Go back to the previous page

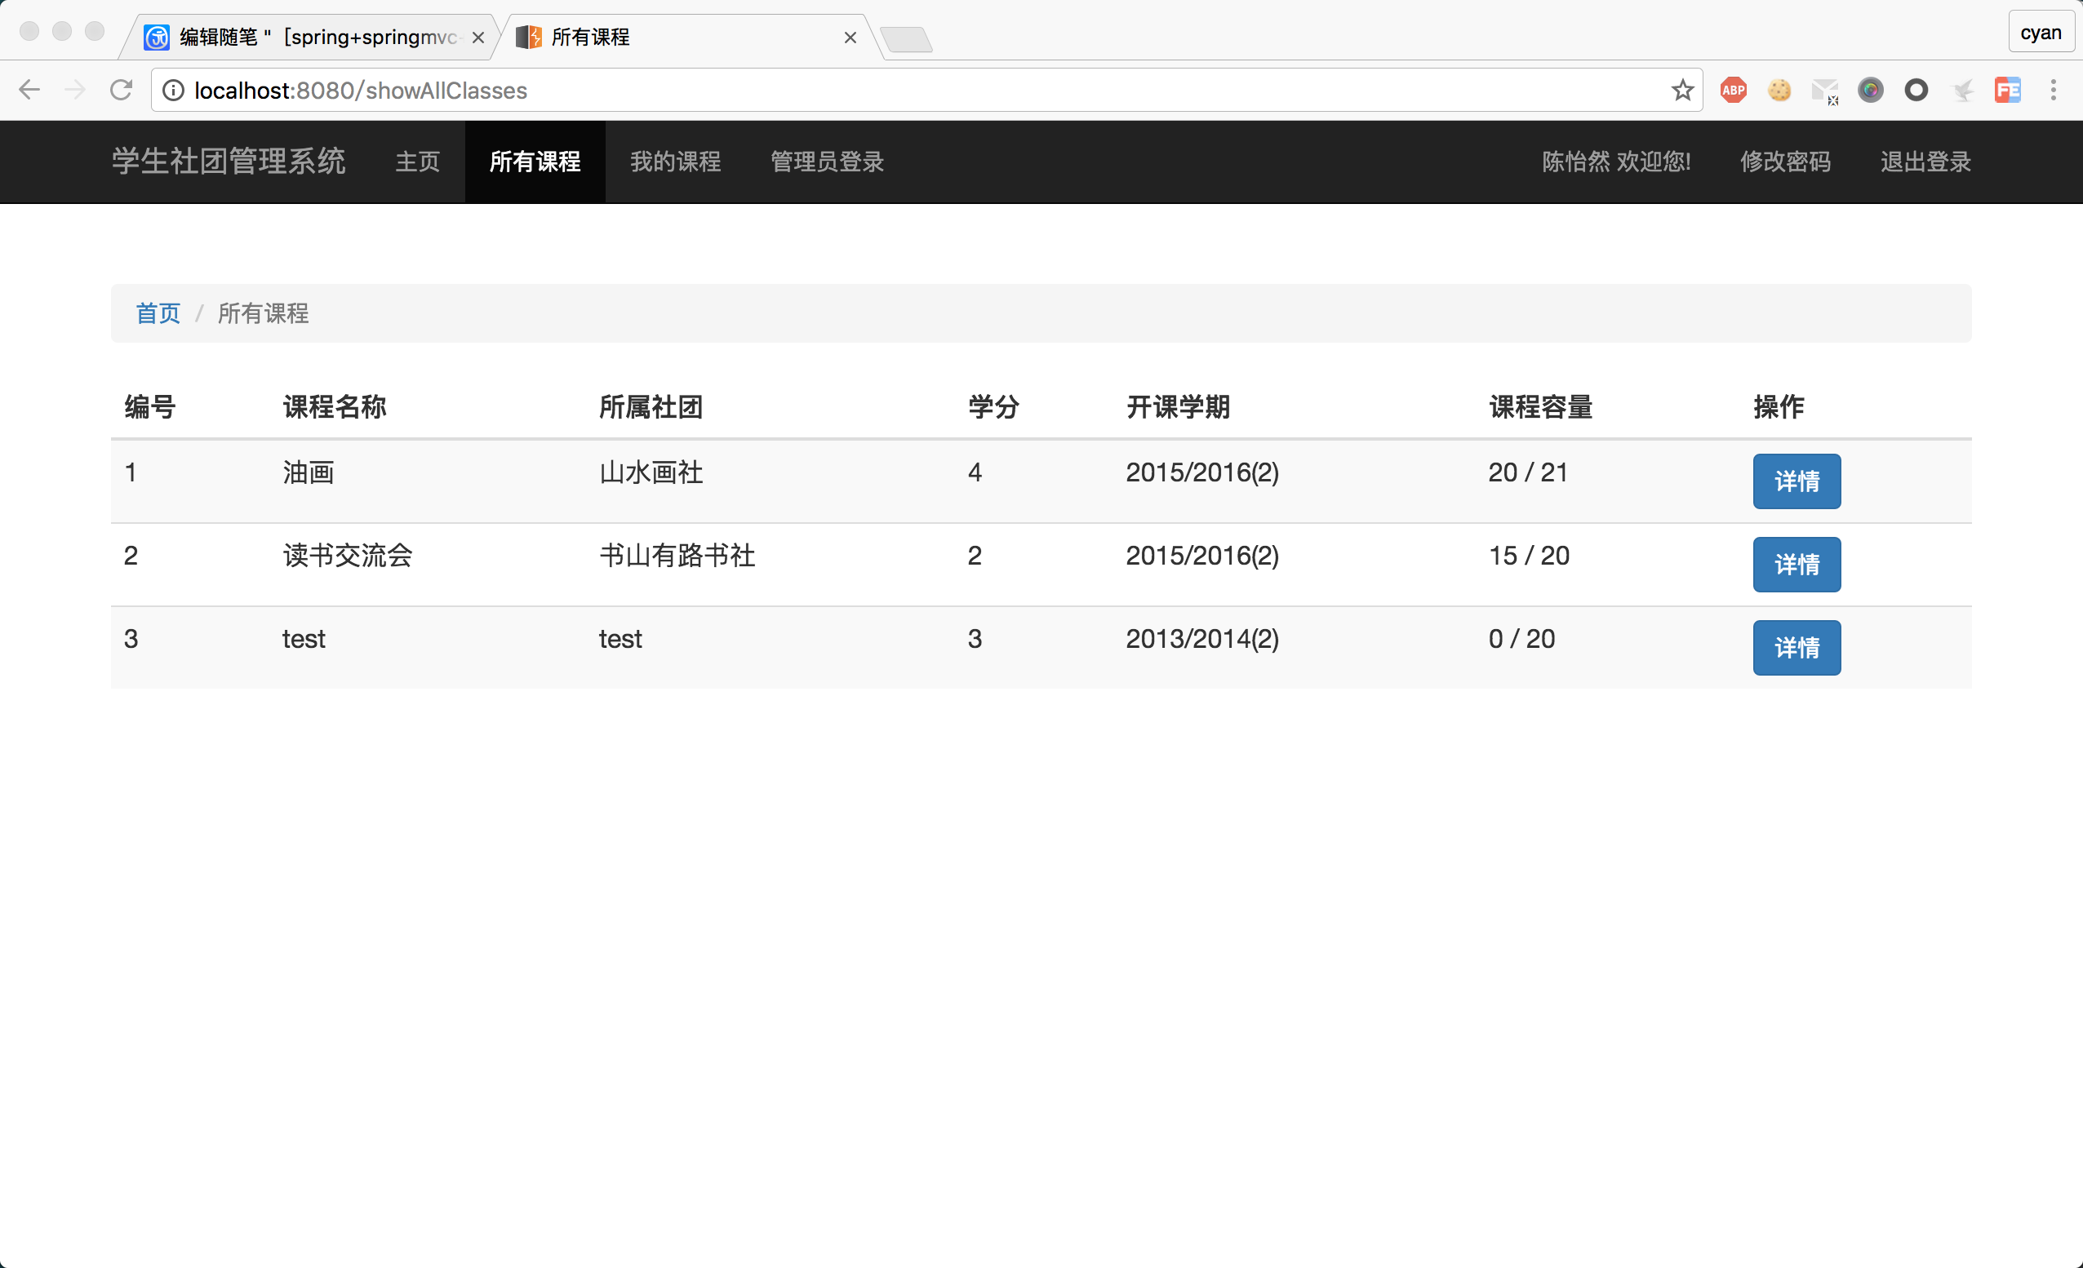(29, 90)
